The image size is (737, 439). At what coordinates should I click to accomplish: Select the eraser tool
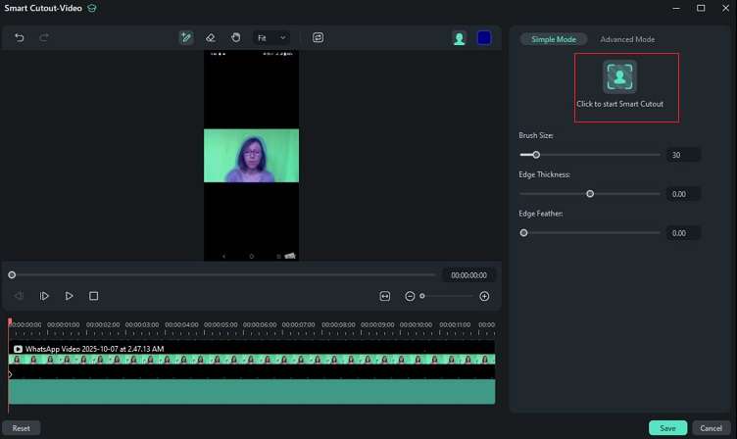pyautogui.click(x=211, y=37)
